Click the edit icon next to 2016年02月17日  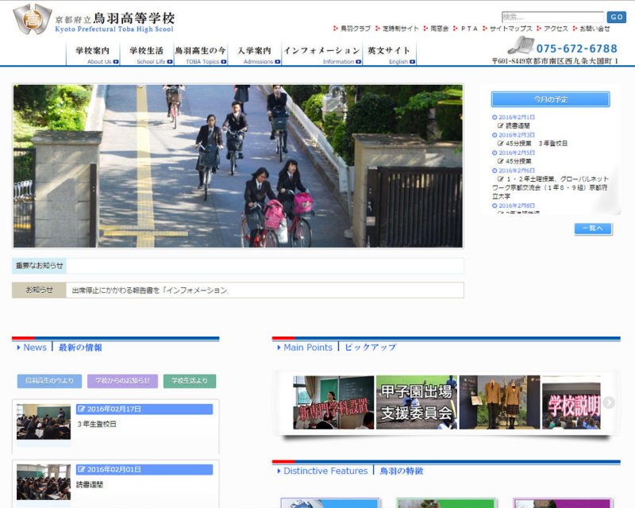(x=82, y=410)
